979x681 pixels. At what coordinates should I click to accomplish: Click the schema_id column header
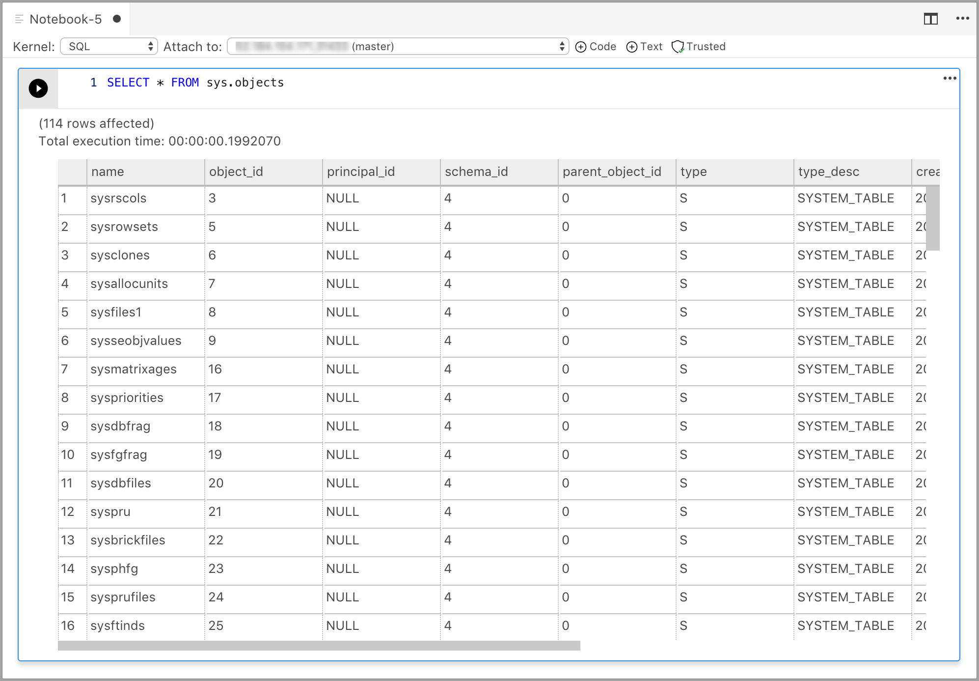tap(499, 172)
